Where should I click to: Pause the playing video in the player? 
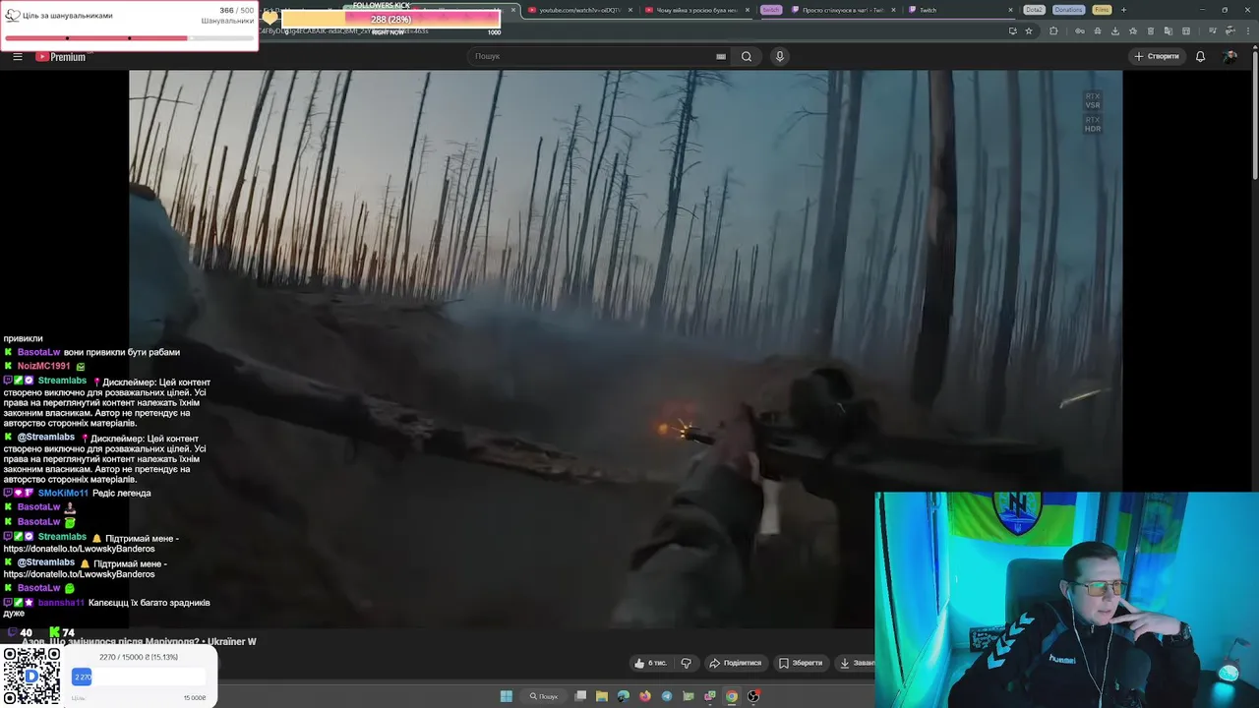click(x=626, y=349)
